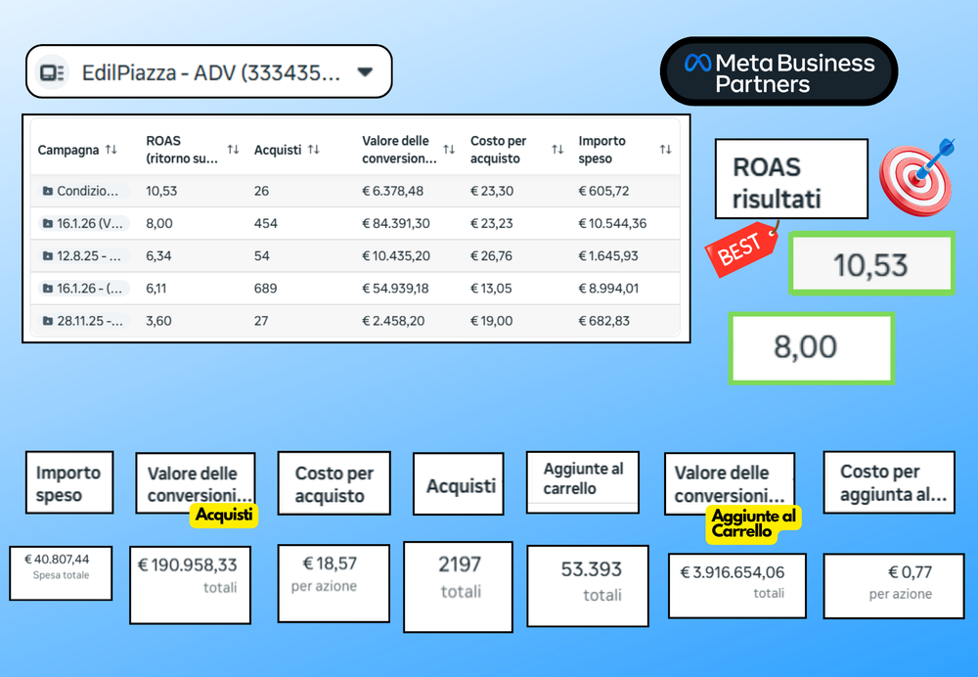The width and height of the screenshot is (978, 677).
Task: Click the sort arrows next to Campagna
Action: pyautogui.click(x=111, y=150)
